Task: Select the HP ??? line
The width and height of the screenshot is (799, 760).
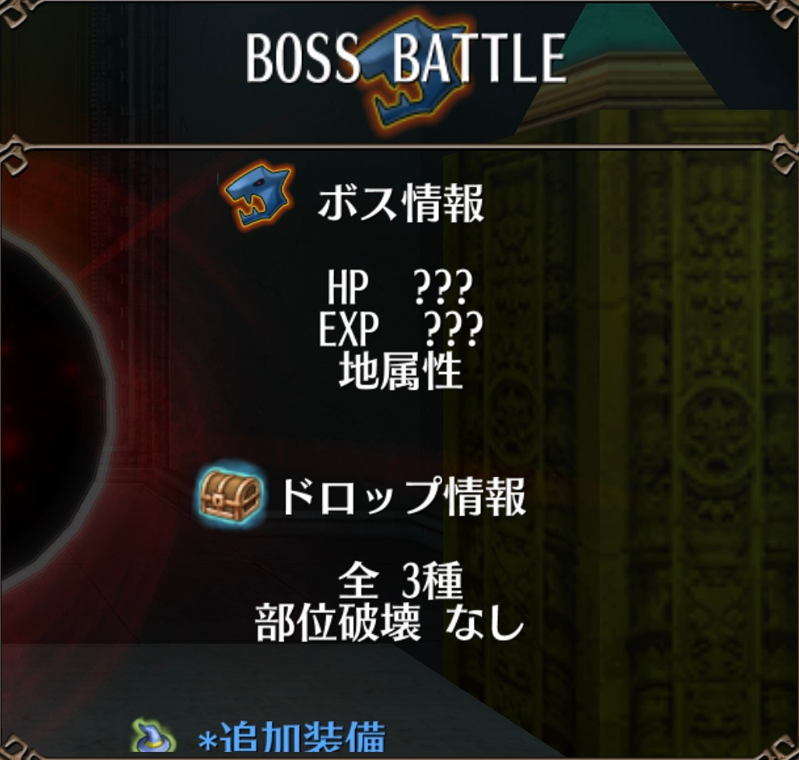Action: point(400,286)
